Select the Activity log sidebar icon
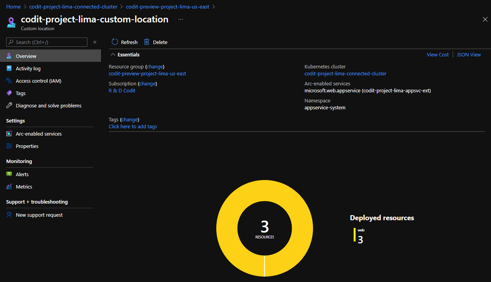This screenshot has width=491, height=282. (9, 68)
